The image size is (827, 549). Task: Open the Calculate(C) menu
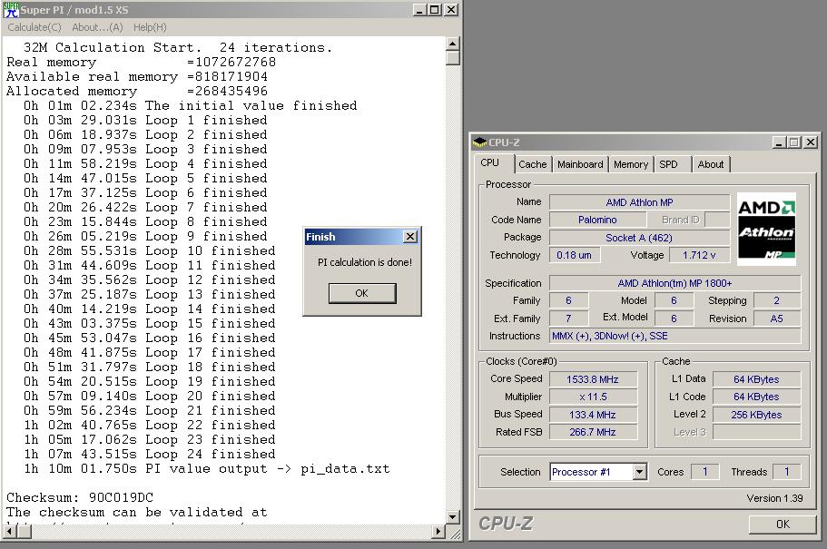[34, 27]
